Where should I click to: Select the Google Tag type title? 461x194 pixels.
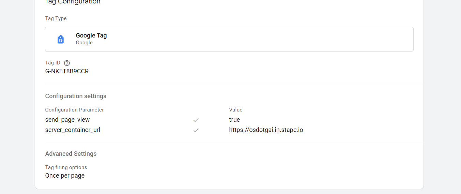tap(91, 35)
